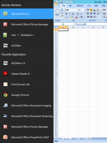107x143 pixels.
Task: Click the yellow fill color button
Action: [x=72, y=17]
